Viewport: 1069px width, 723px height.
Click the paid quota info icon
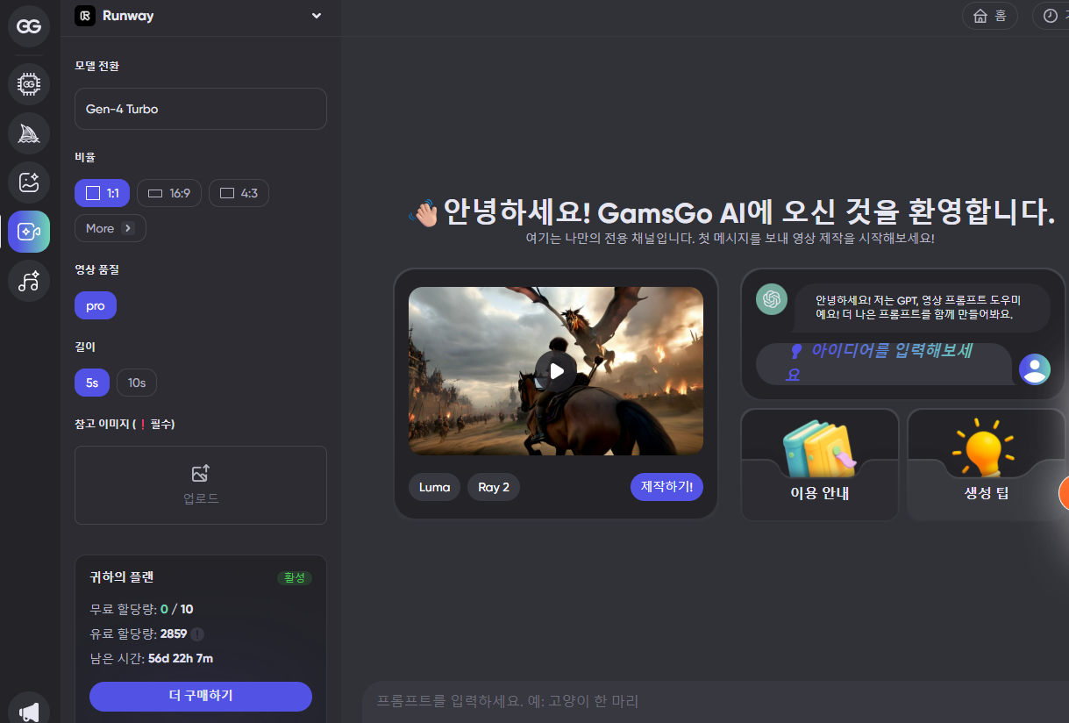click(x=197, y=634)
